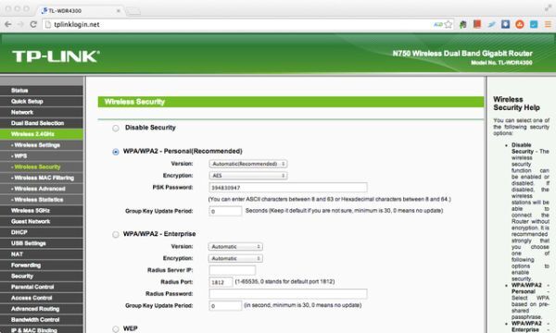556x333 pixels.
Task: Select the Disable Security radio button
Action: point(116,128)
